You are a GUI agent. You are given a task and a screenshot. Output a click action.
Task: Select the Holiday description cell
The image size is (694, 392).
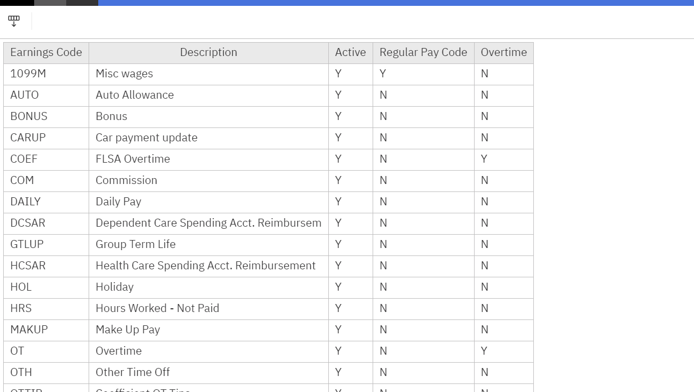(209, 287)
